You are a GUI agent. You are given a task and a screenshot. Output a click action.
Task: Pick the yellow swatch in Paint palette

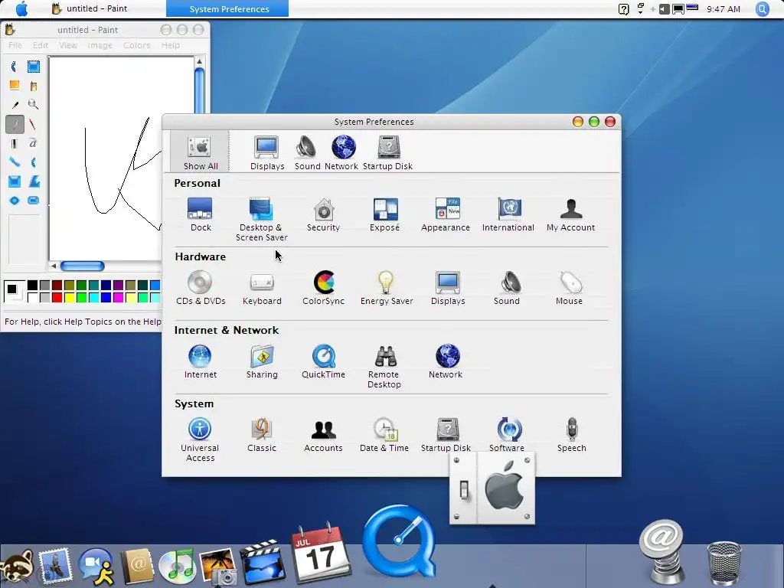[x=69, y=298]
